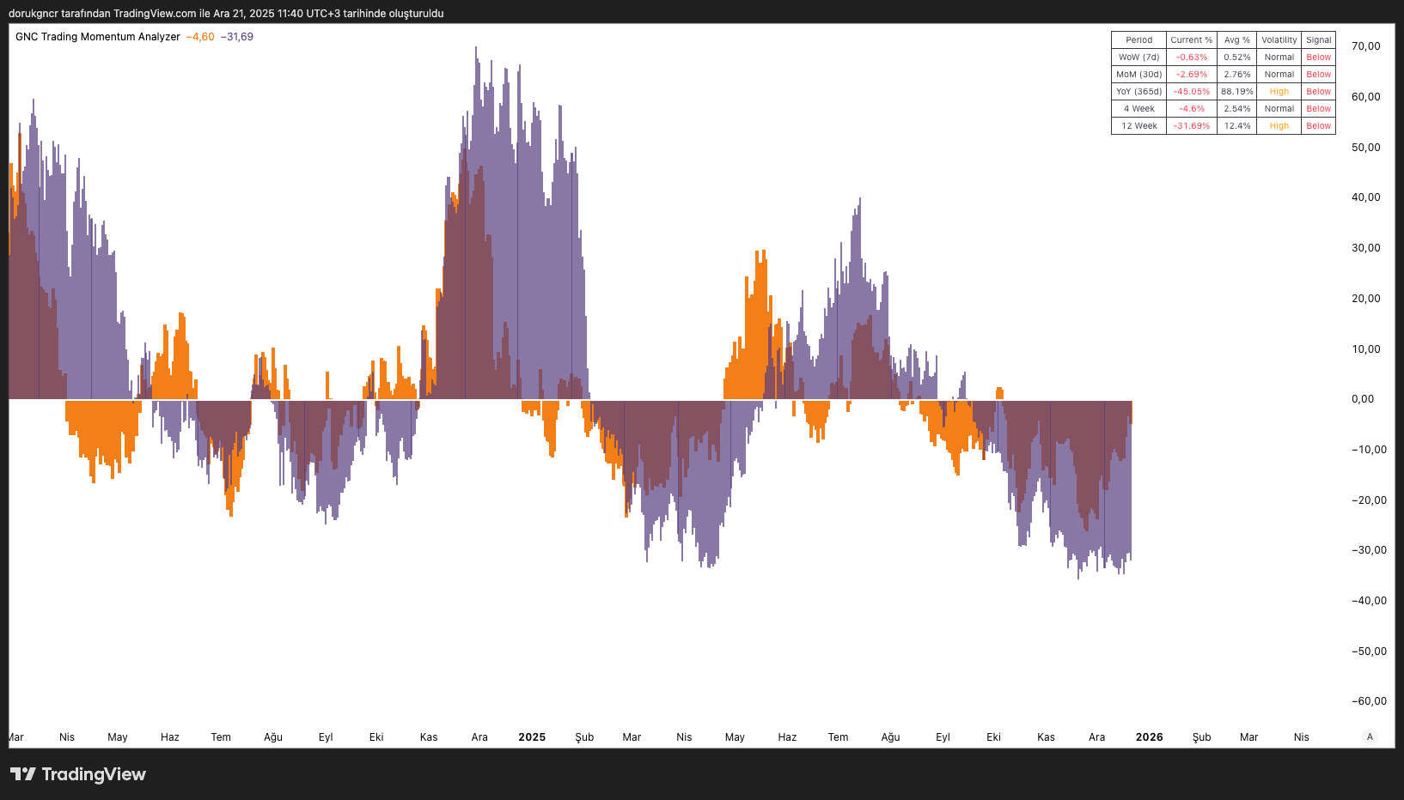Click the 88.19% average value cell

pos(1236,92)
